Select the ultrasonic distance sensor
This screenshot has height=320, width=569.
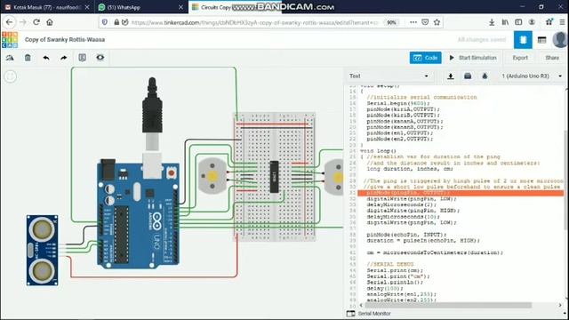(x=42, y=251)
